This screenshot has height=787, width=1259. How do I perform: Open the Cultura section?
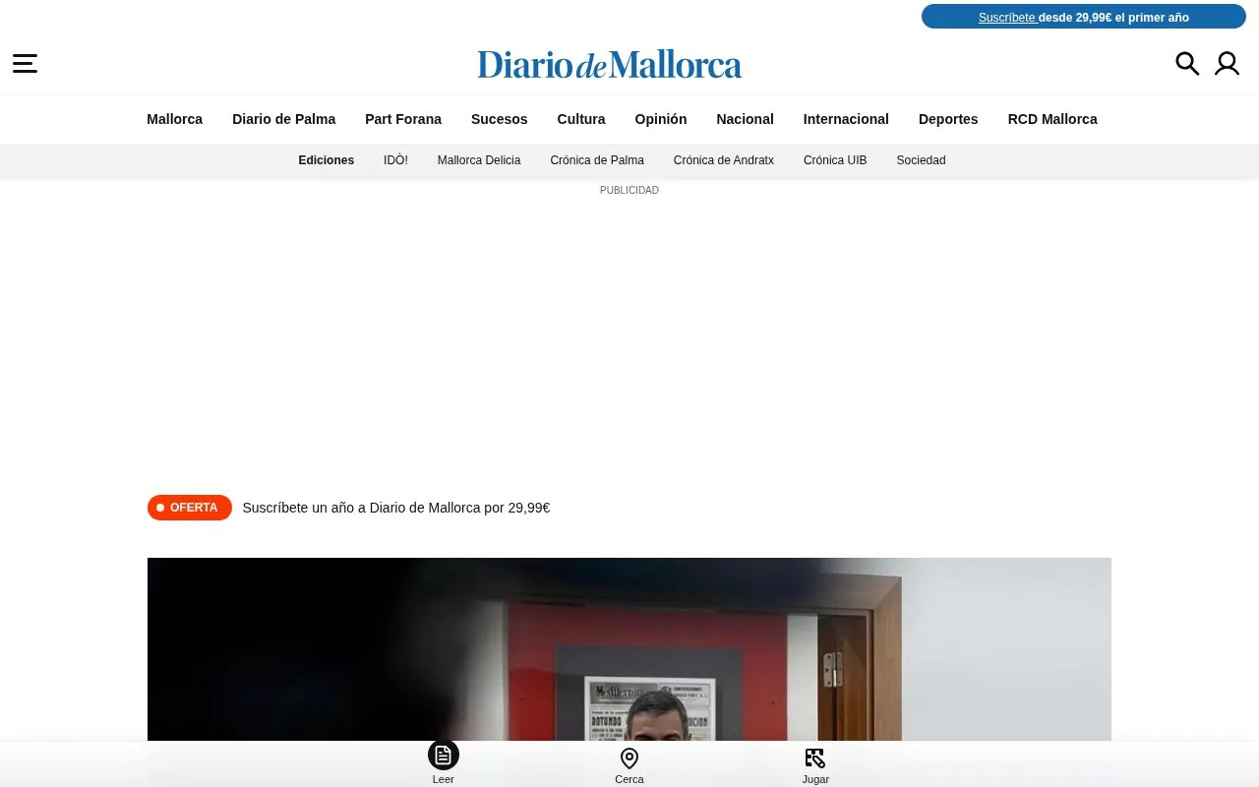[x=581, y=119]
